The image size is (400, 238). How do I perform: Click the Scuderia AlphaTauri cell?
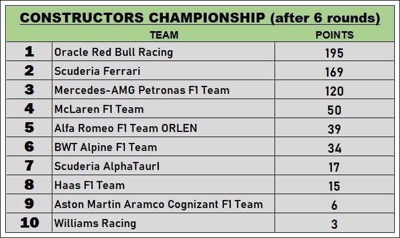coord(163,166)
